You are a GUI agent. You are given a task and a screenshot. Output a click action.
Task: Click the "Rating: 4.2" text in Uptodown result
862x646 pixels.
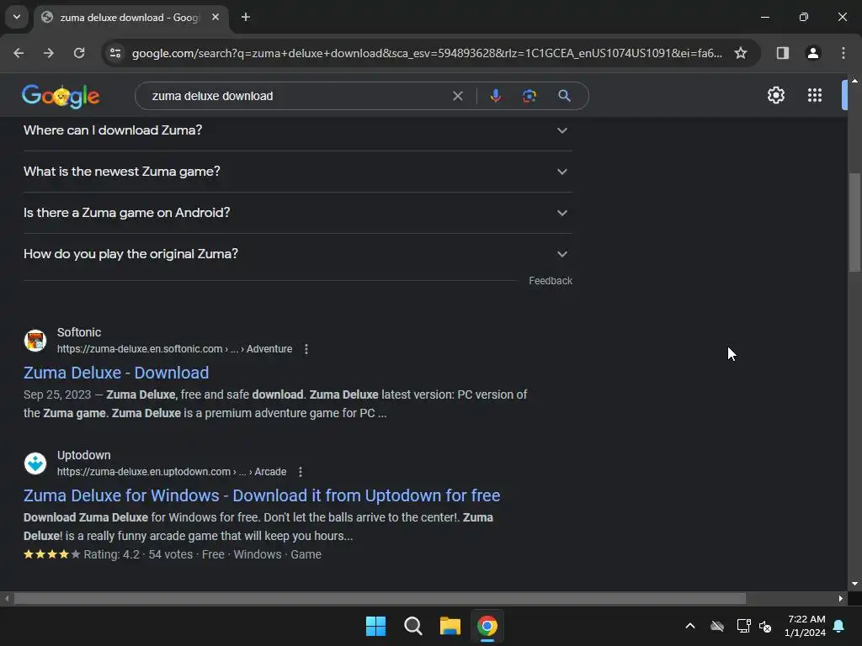(112, 555)
